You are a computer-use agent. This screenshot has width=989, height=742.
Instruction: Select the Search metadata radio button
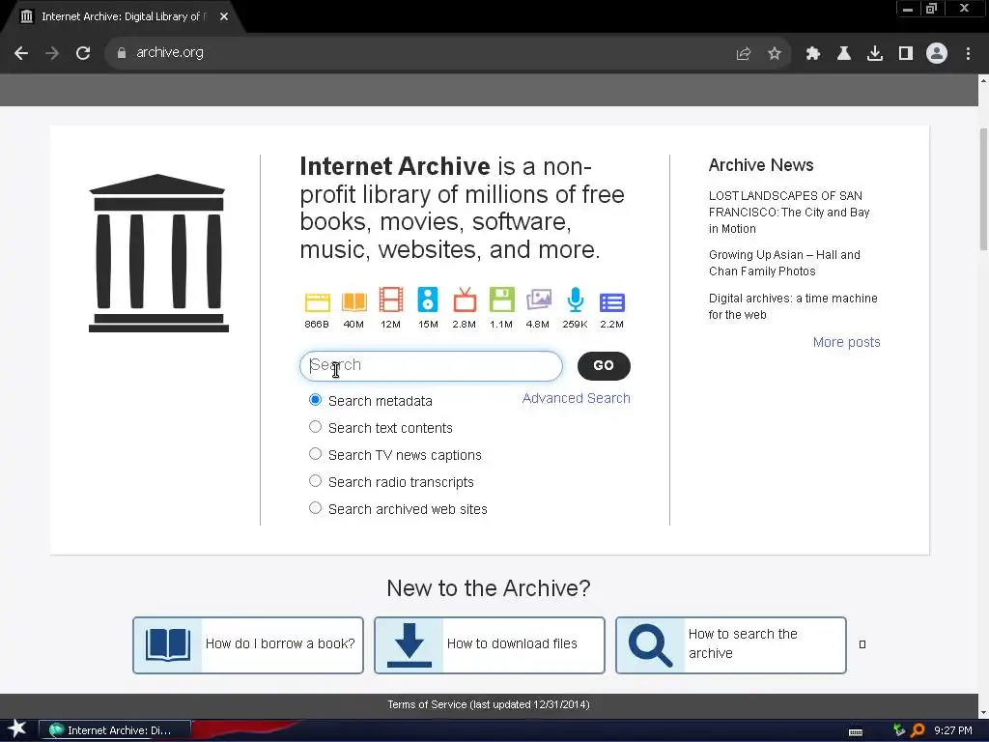coord(316,400)
